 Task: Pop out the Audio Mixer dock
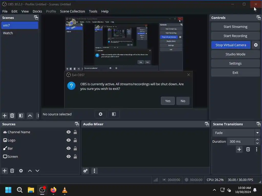coord(207,124)
